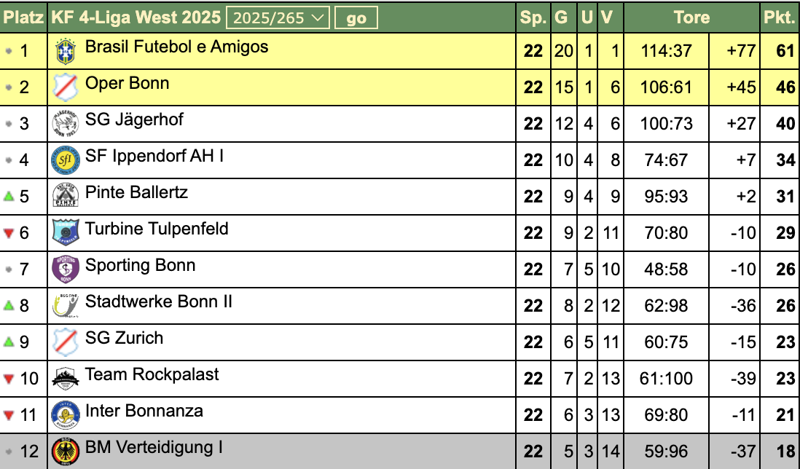
Task: Click the red down arrow at rank 6
Action: (9, 233)
